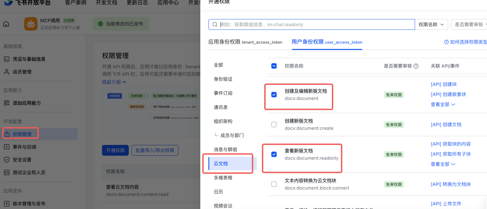Screen dimensions: 487x209
Task: Open 应用中心 in top navigation
Action: (x=168, y=3)
